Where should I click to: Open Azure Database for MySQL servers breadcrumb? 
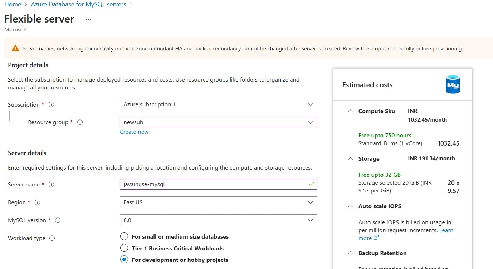(79, 5)
